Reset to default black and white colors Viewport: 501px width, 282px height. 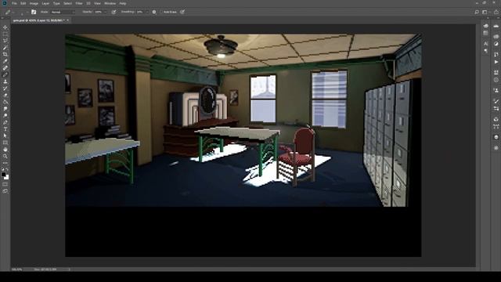tap(2, 169)
